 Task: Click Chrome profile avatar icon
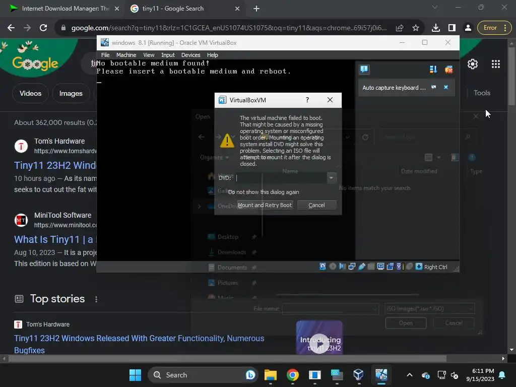tap(468, 28)
